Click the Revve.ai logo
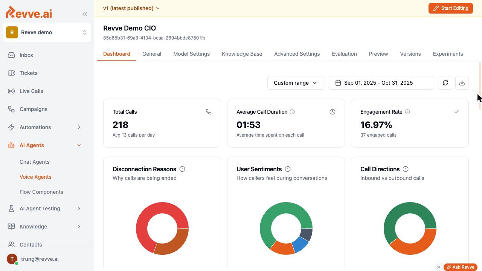 coord(29,12)
